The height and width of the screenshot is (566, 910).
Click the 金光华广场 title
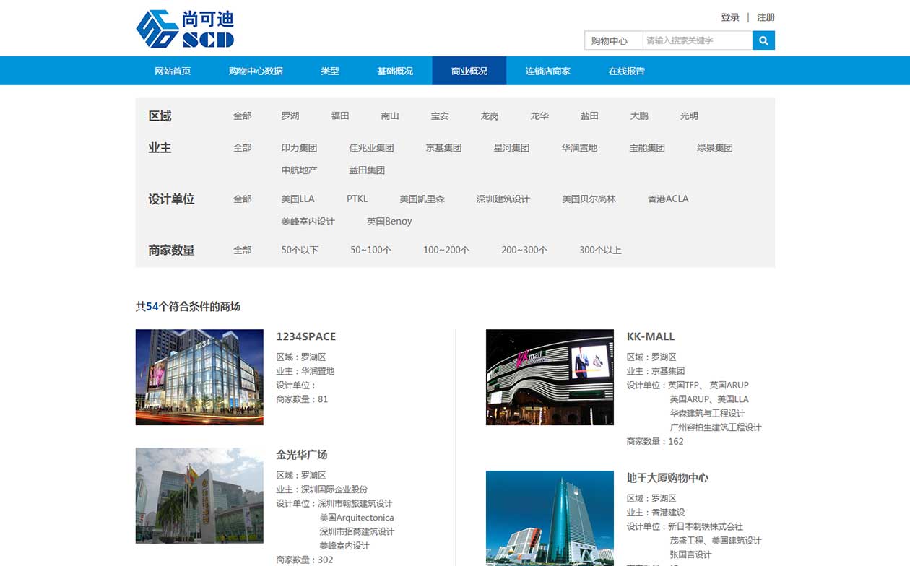[x=302, y=455]
